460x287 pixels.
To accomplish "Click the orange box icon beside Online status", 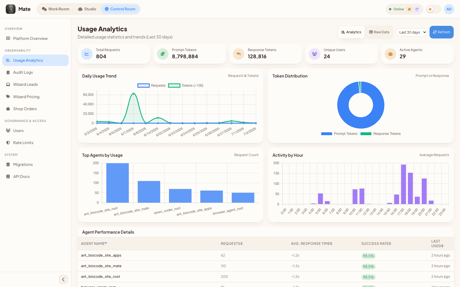I will click(409, 9).
